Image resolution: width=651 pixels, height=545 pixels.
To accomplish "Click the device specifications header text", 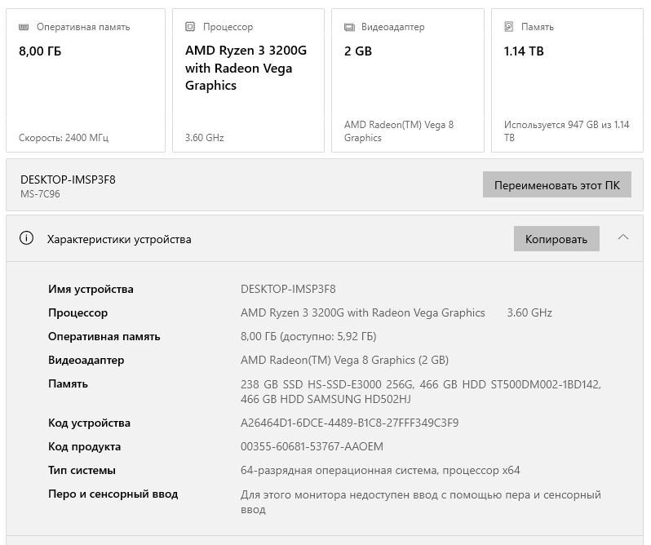I will coord(119,239).
